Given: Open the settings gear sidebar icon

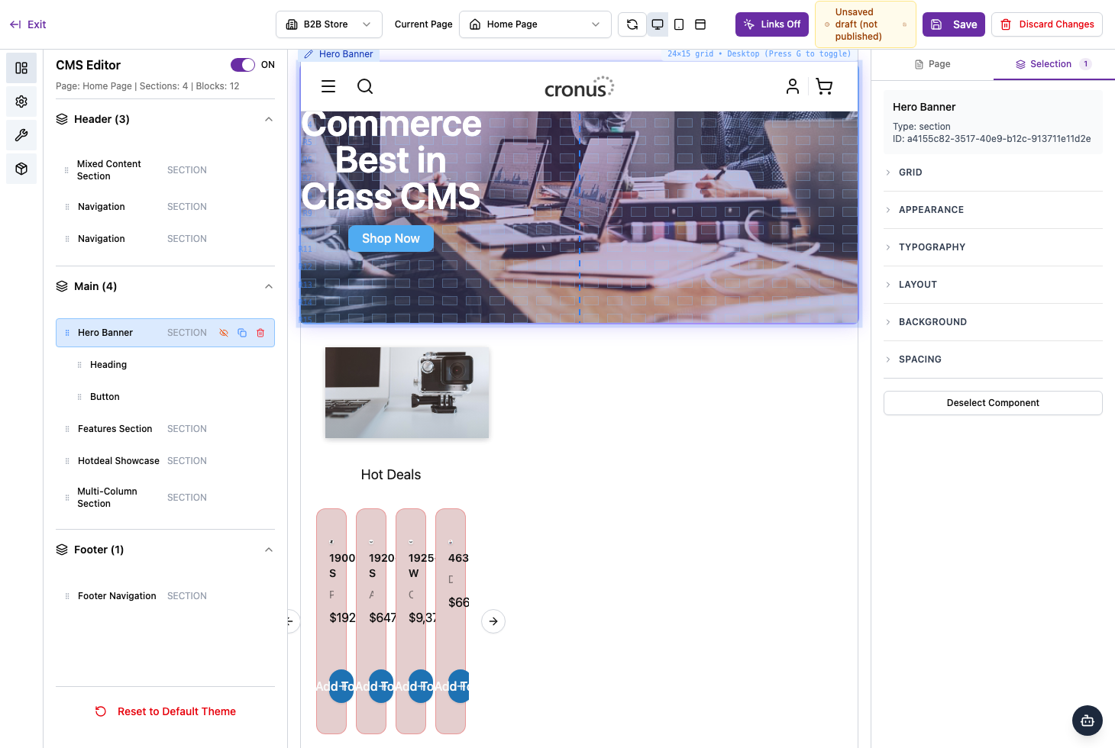Looking at the screenshot, I should pos(21,102).
